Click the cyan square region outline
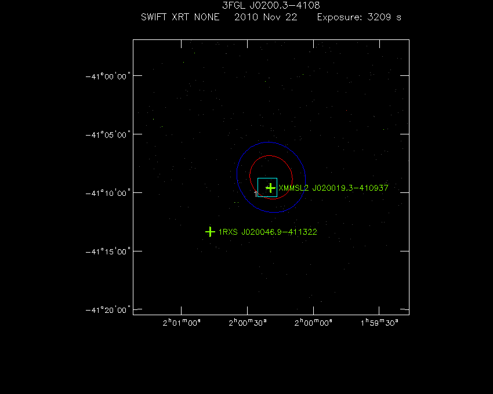This screenshot has width=493, height=394. pos(267,187)
